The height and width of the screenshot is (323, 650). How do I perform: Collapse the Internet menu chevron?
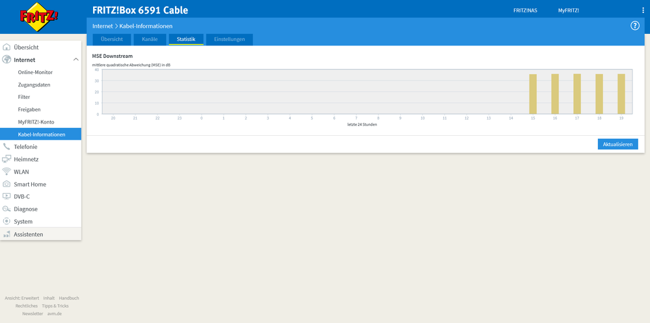point(76,60)
